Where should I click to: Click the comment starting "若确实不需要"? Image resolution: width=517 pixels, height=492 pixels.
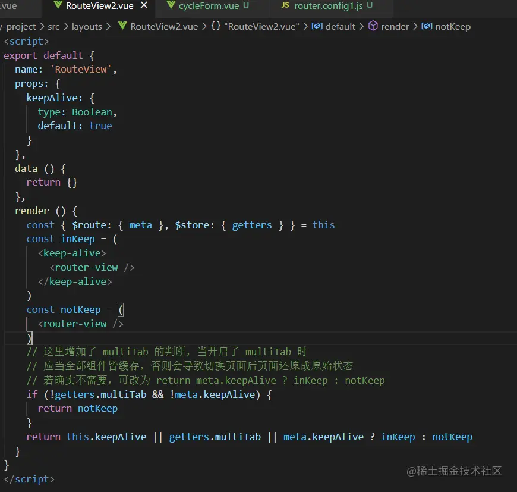(x=206, y=380)
